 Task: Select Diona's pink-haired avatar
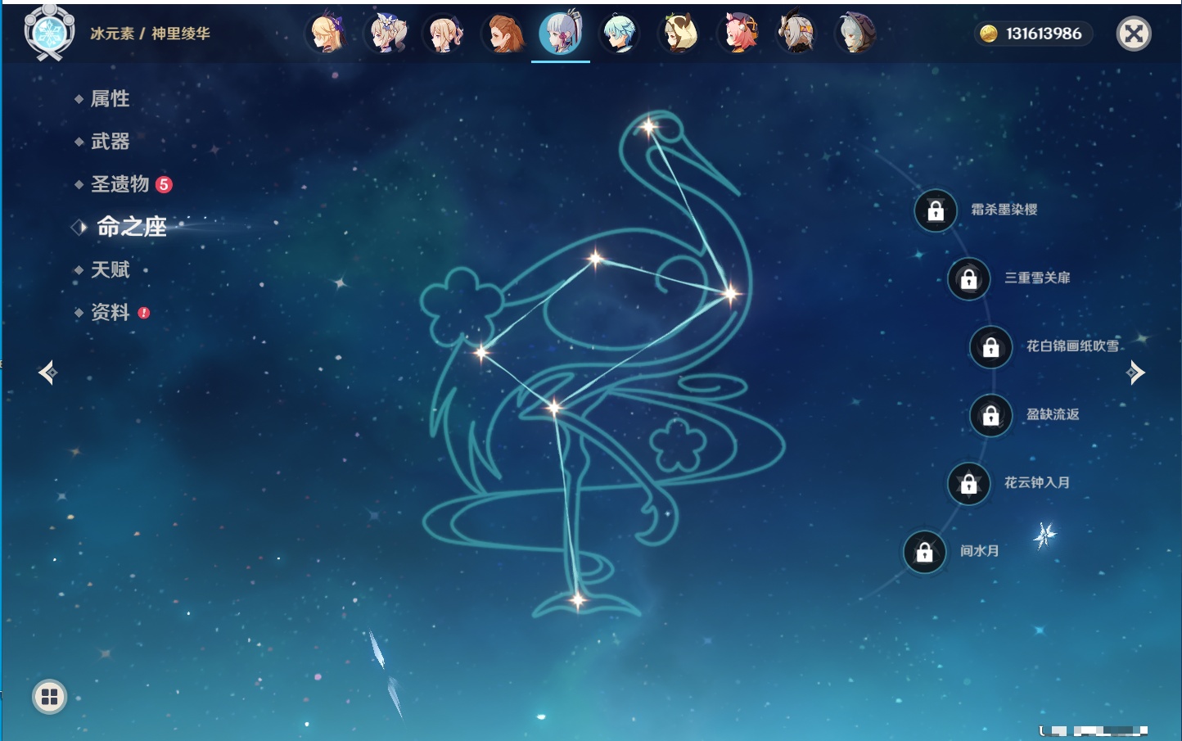[x=738, y=34]
